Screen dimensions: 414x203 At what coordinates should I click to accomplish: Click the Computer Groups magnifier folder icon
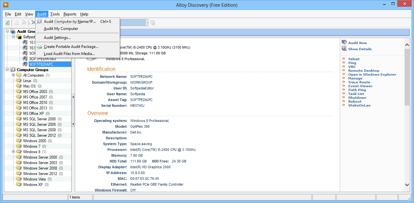click(13, 70)
